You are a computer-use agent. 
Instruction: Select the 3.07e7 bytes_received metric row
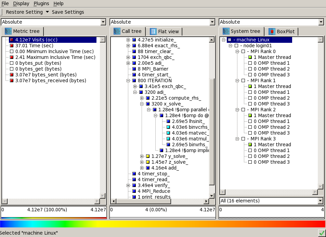point(51,80)
